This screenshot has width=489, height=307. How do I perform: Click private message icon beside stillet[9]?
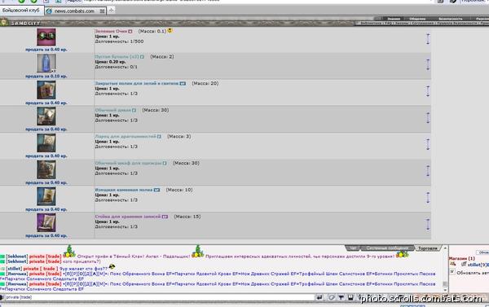[464, 265]
